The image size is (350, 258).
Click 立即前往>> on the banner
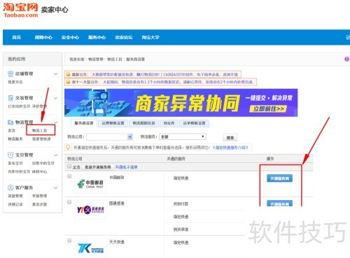(268, 109)
